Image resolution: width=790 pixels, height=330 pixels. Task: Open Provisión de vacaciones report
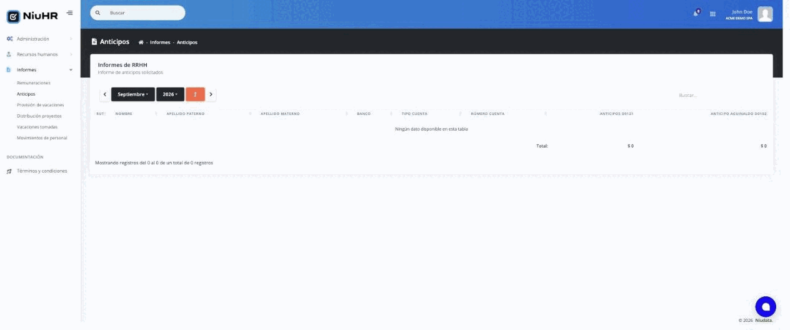(41, 105)
